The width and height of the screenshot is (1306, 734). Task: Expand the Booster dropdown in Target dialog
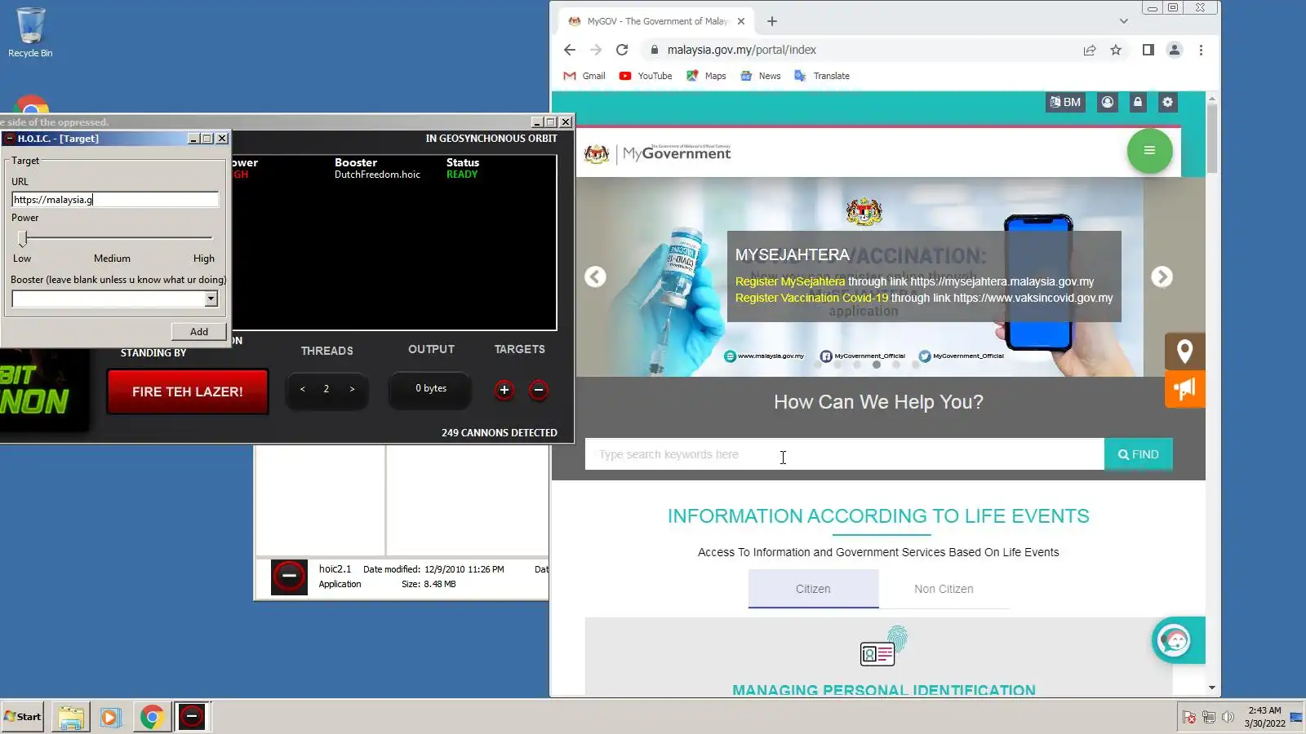(211, 298)
